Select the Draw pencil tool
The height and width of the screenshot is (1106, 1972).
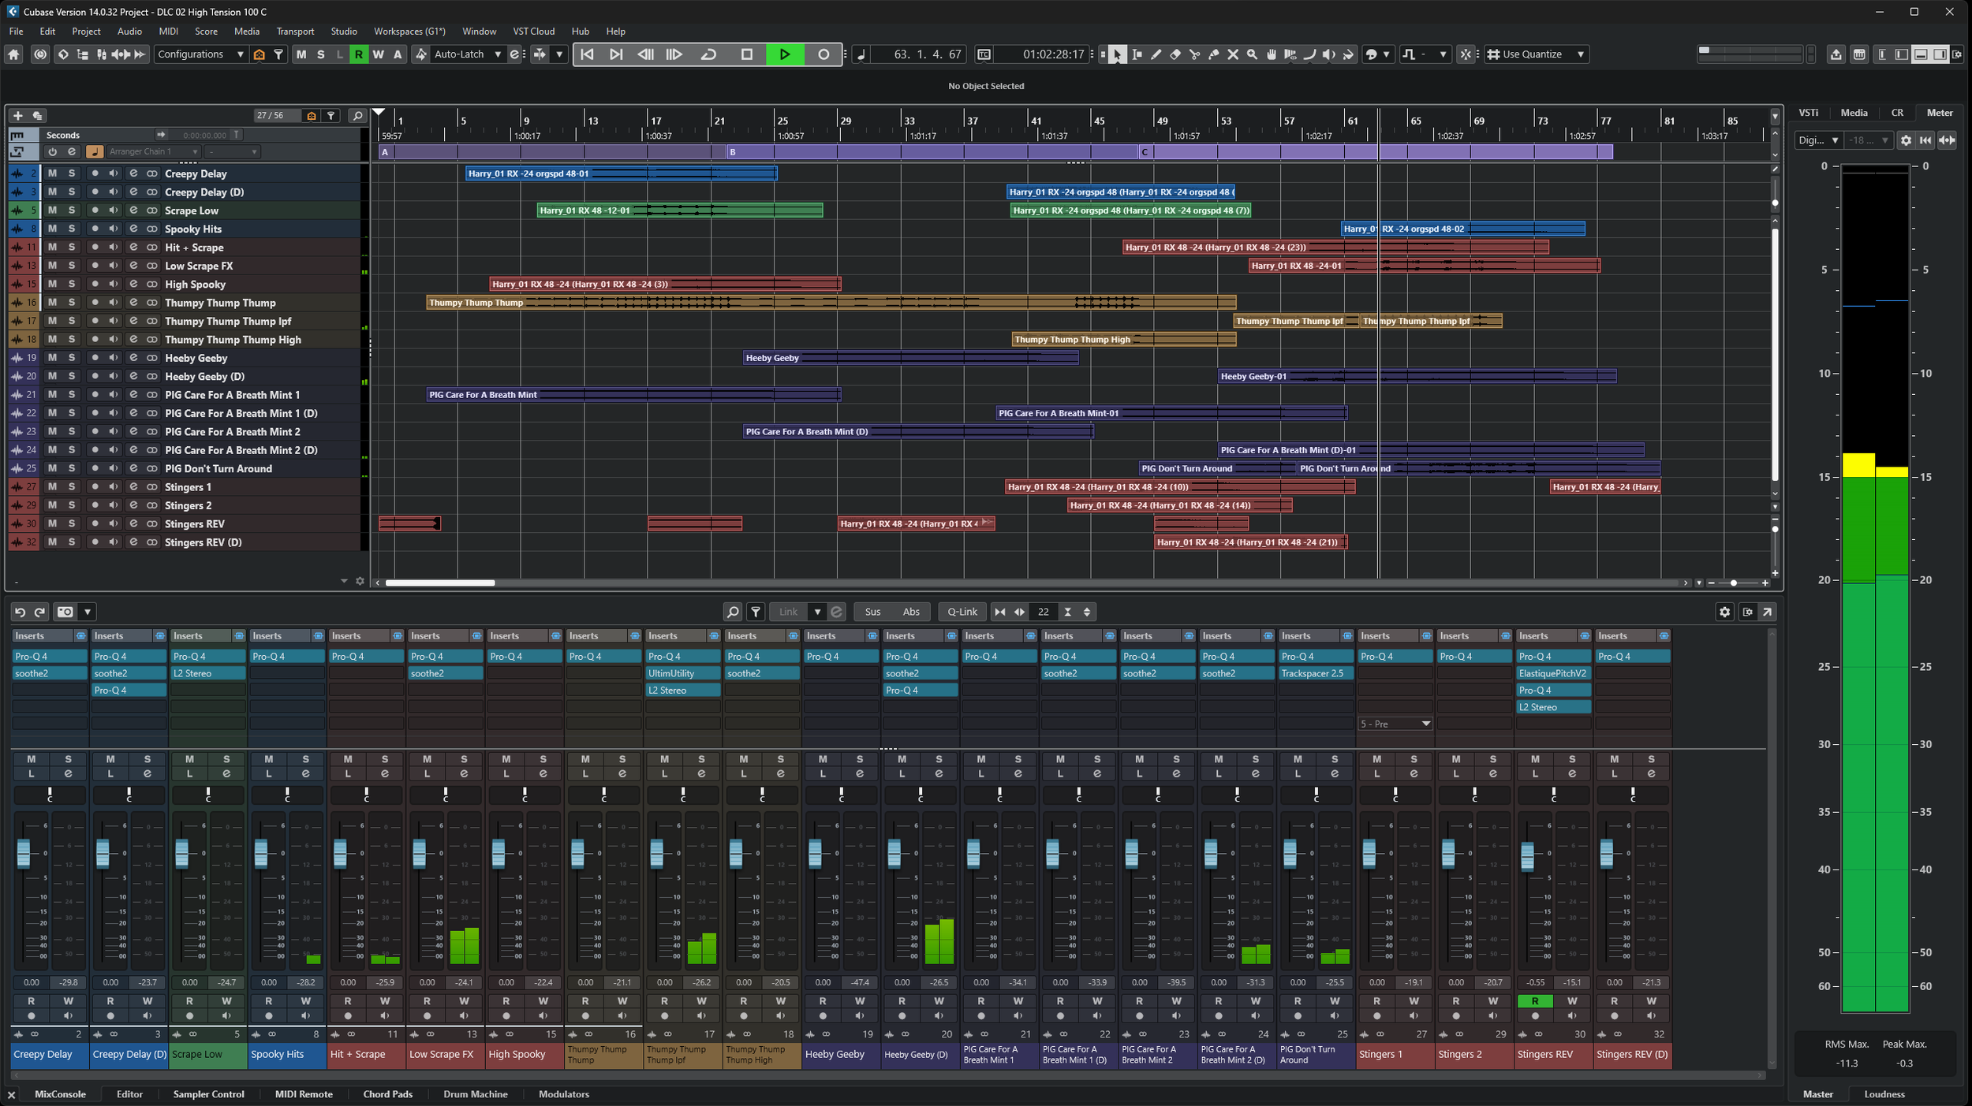point(1156,54)
